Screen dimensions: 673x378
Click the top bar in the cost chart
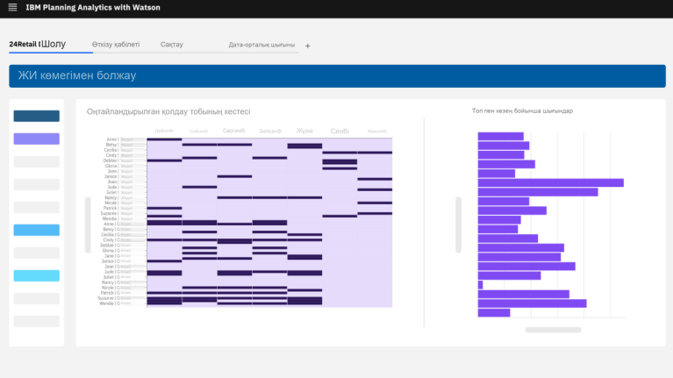(501, 137)
